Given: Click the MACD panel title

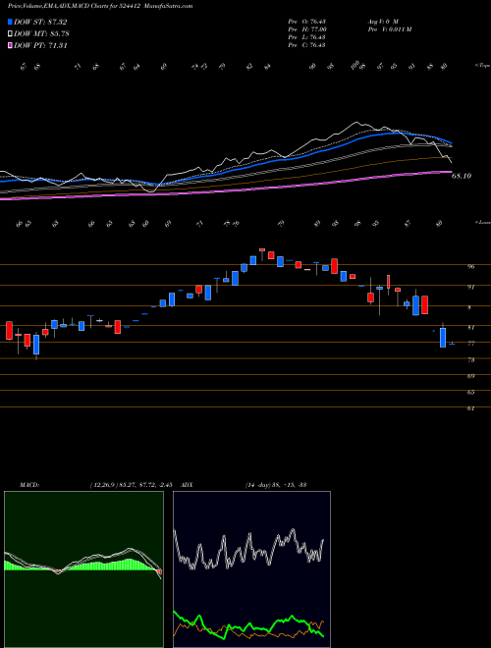Looking at the screenshot, I should pos(28,485).
